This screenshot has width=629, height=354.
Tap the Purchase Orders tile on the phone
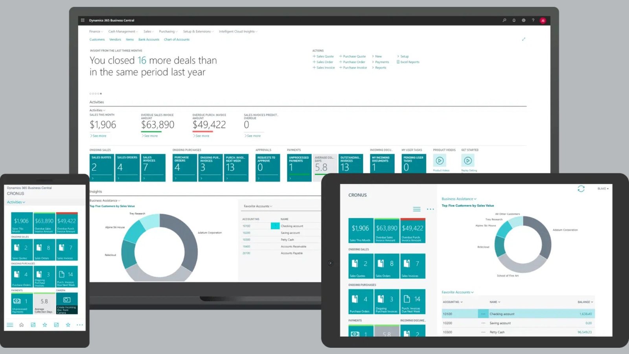pyautogui.click(x=22, y=277)
